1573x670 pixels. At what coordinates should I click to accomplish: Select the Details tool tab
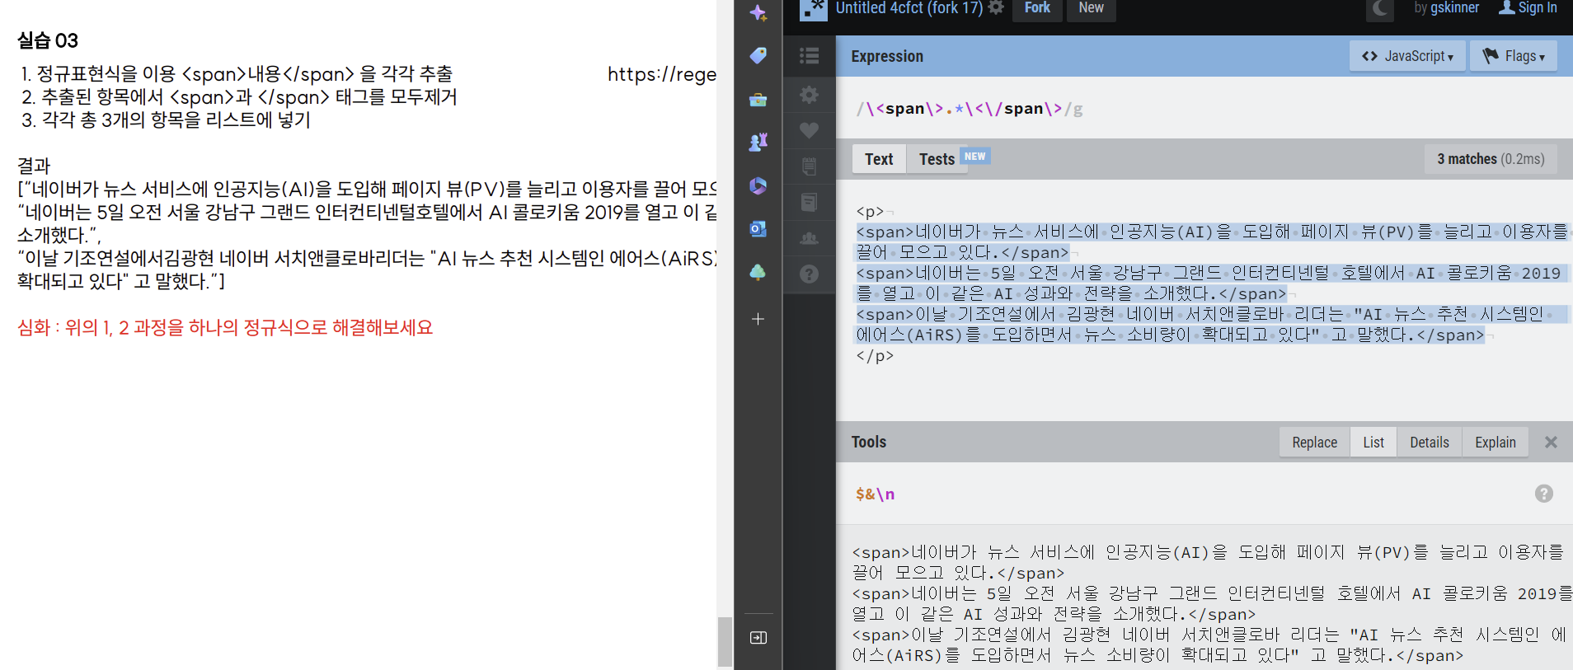point(1429,443)
